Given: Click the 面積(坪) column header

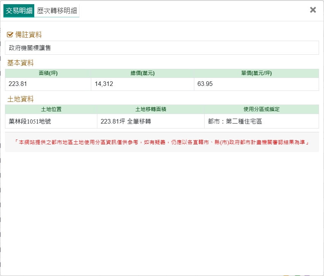Looking at the screenshot, I should [48, 73].
